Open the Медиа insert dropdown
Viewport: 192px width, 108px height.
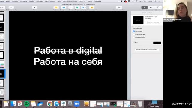84,7
